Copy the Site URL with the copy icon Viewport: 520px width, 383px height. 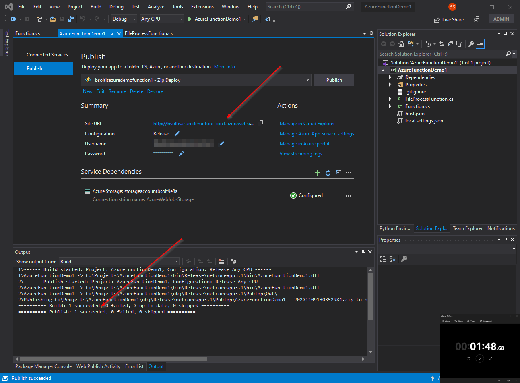(260, 123)
